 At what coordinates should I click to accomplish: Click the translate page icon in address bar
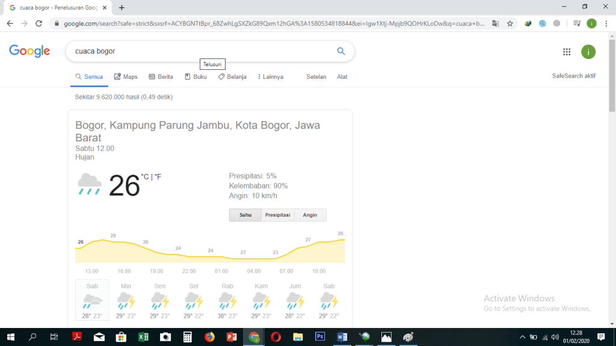tap(495, 23)
